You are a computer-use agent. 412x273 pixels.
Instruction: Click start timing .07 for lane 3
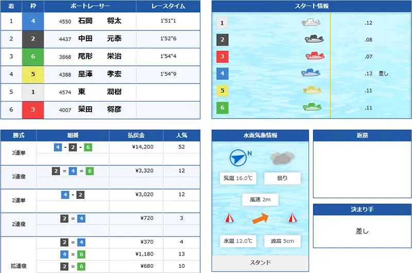click(x=368, y=57)
